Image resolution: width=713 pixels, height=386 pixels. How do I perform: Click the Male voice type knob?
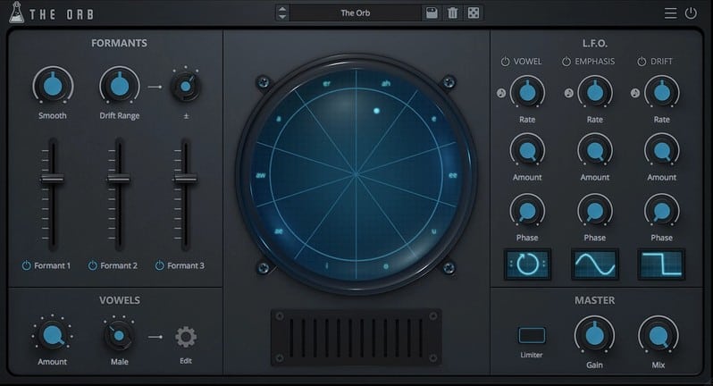(x=119, y=336)
